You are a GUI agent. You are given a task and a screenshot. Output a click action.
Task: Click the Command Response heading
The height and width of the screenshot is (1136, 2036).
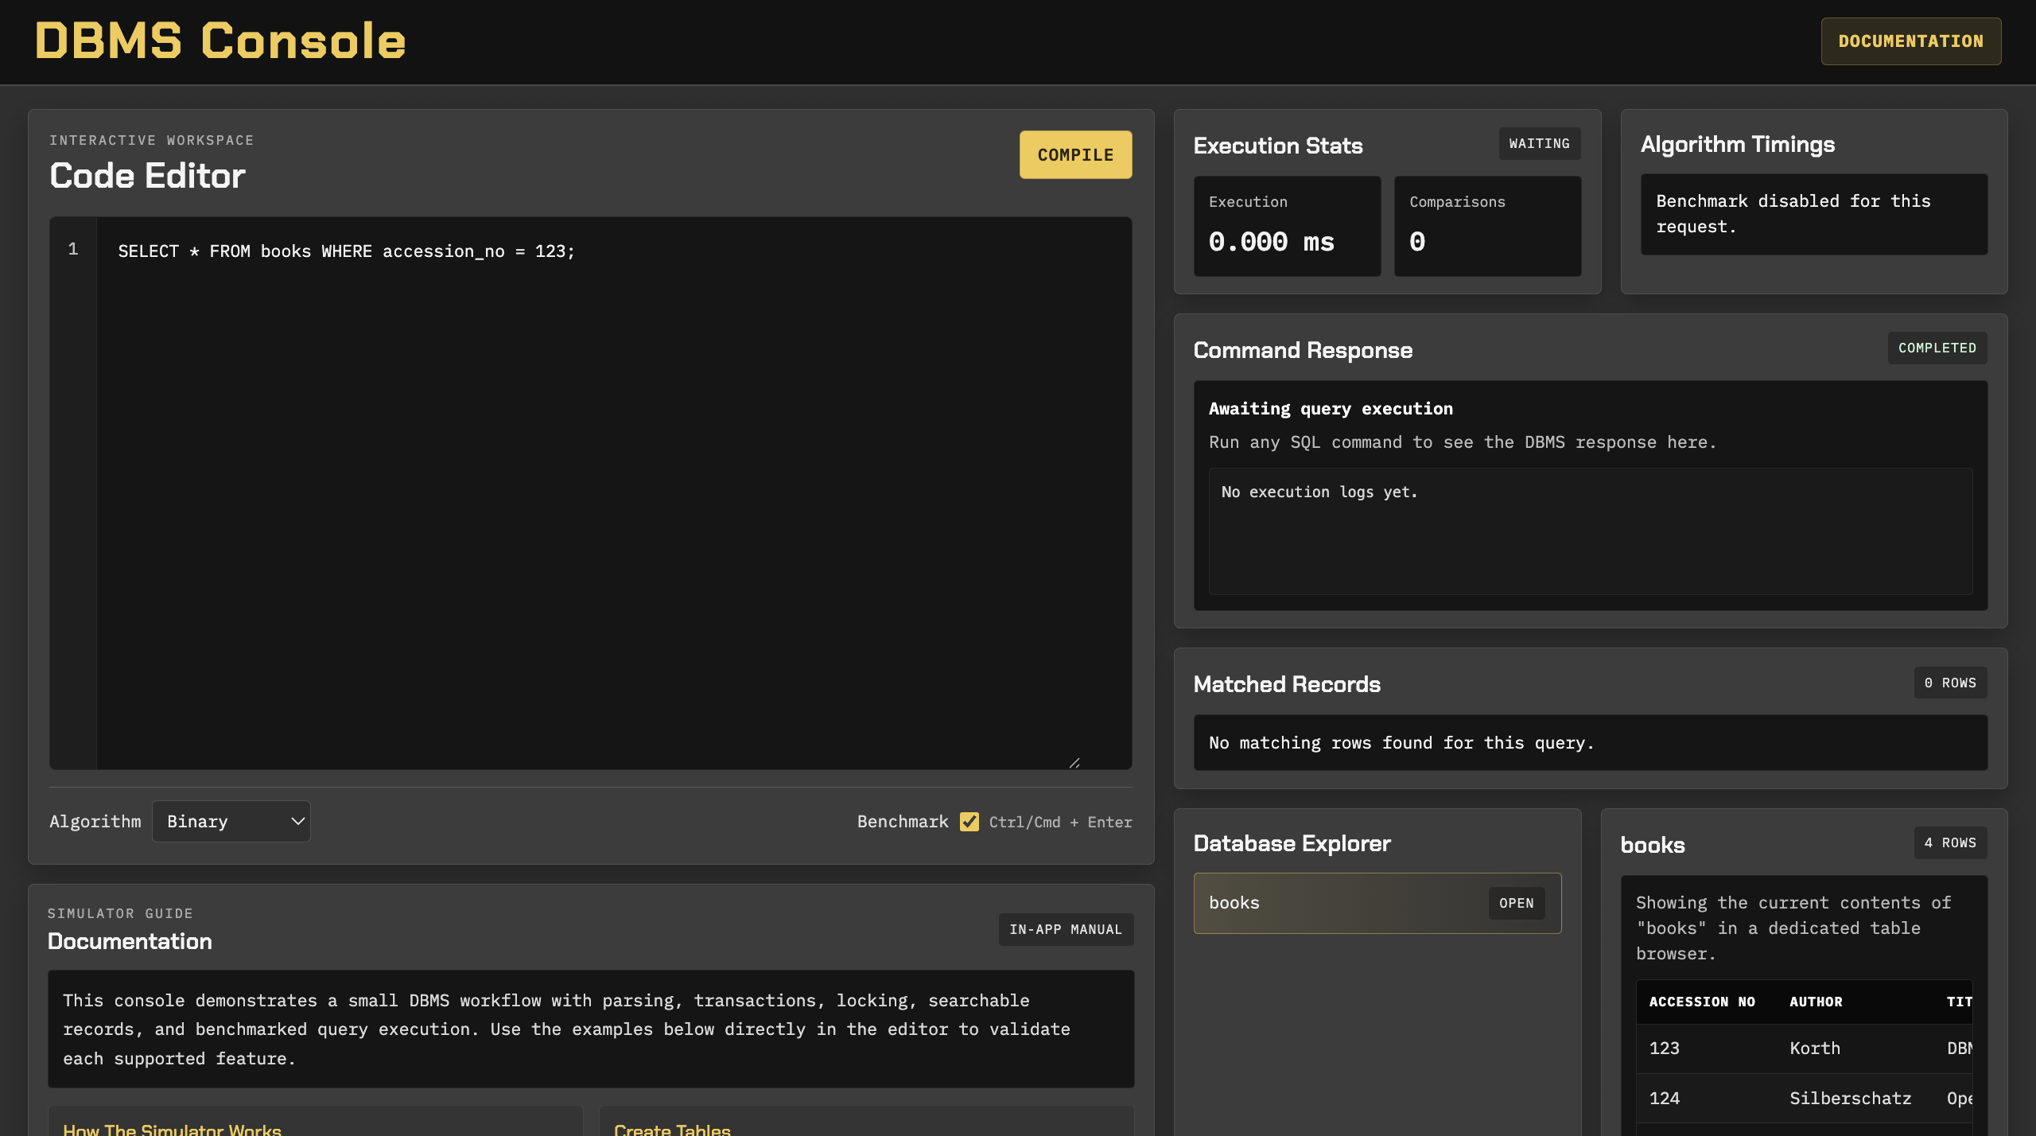1303,350
